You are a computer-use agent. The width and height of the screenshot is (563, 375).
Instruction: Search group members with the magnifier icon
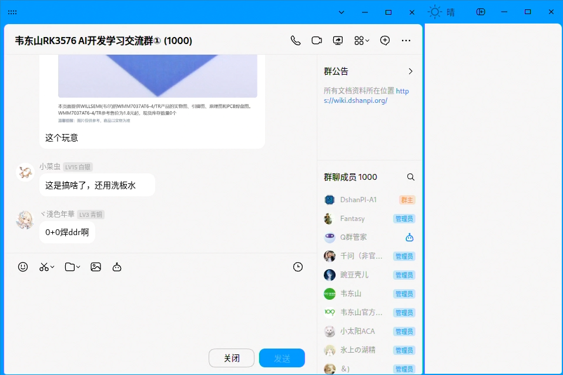coord(411,176)
